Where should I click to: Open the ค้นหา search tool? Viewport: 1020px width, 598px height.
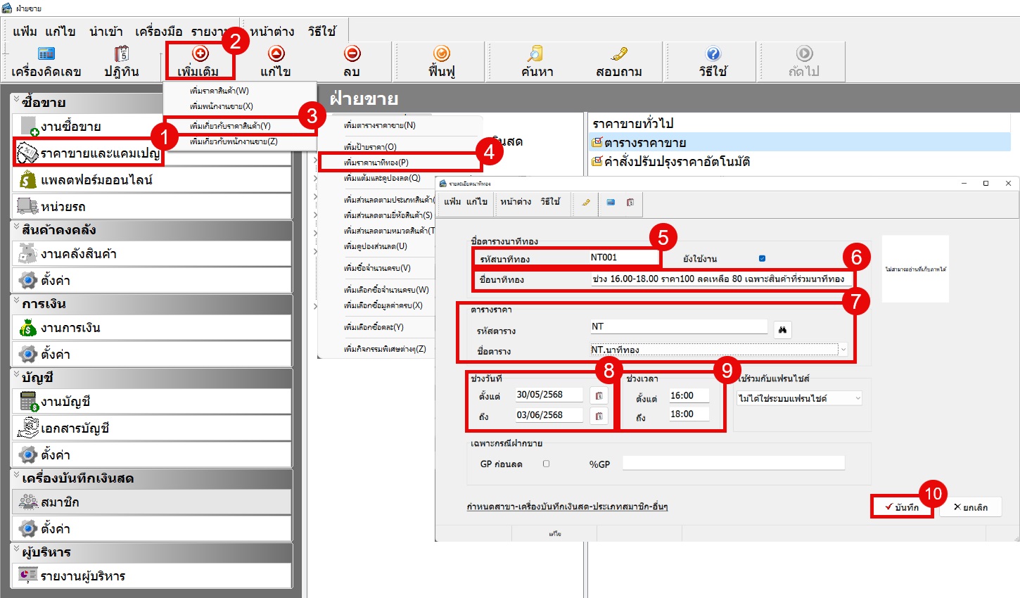click(x=537, y=61)
